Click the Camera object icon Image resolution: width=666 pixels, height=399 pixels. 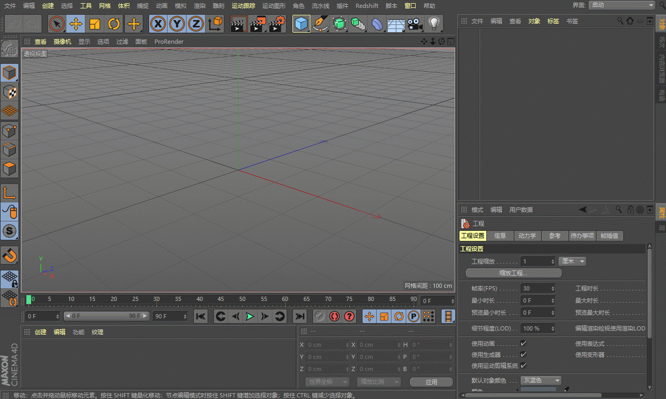point(415,24)
